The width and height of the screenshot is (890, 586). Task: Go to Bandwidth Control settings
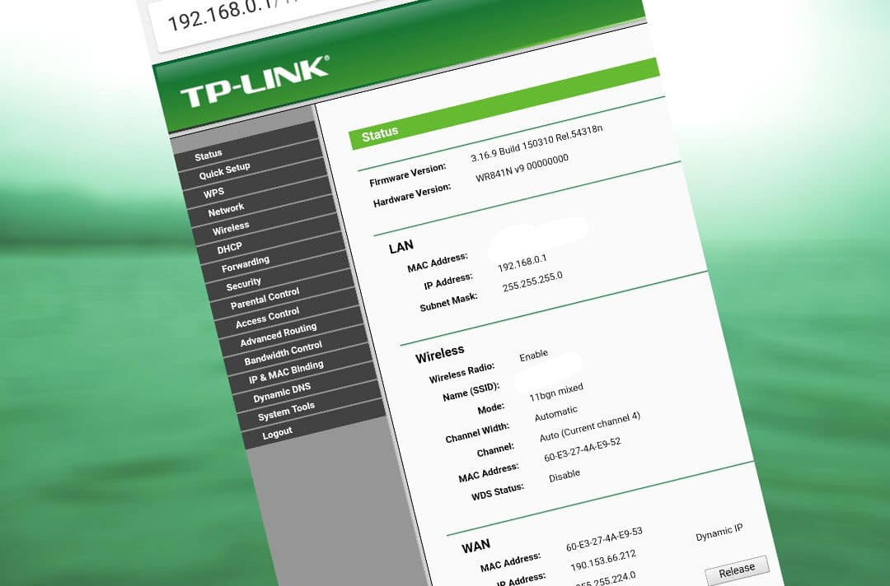coord(283,354)
